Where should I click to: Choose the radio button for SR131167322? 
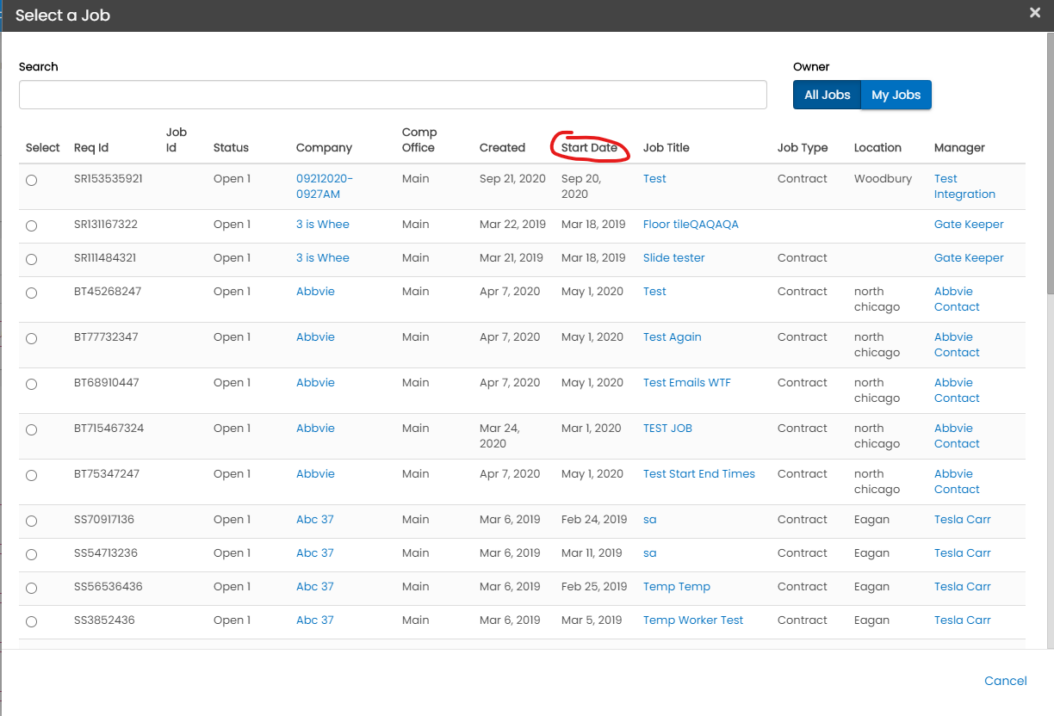32,225
